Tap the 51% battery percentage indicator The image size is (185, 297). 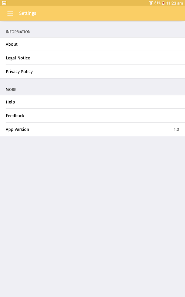coord(158,3)
